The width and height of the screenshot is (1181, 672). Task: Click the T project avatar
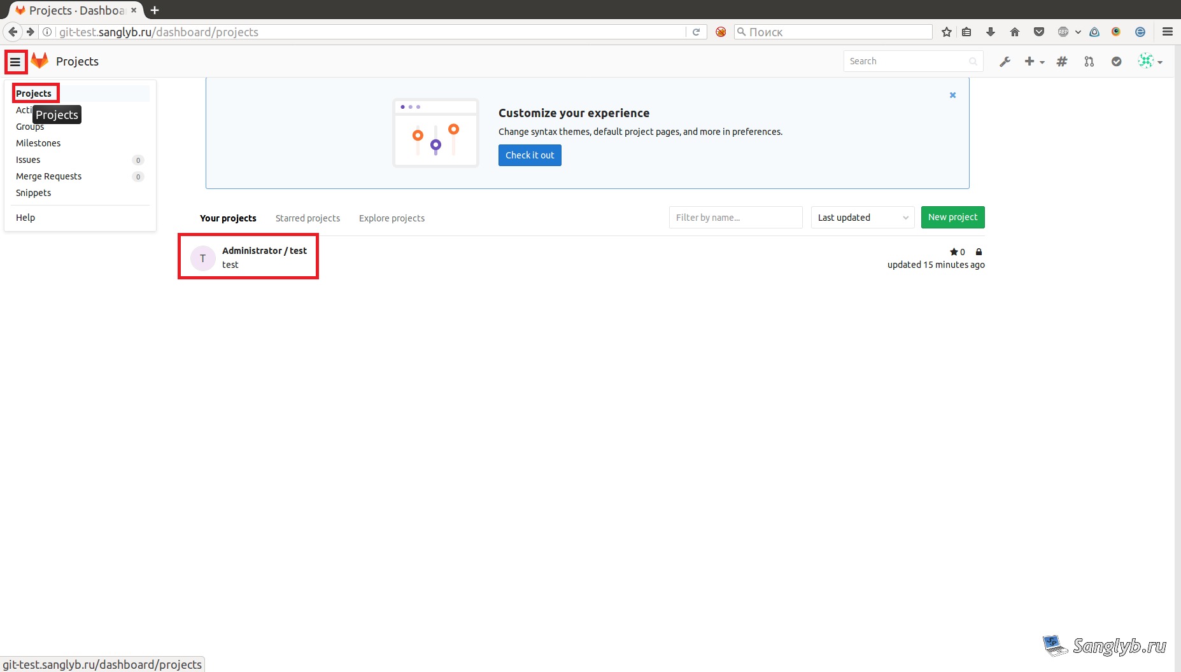(203, 258)
